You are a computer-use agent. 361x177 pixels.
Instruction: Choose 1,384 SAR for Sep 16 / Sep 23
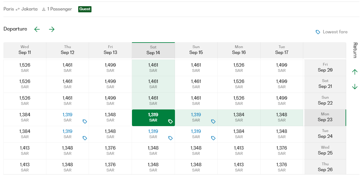pos(239,117)
